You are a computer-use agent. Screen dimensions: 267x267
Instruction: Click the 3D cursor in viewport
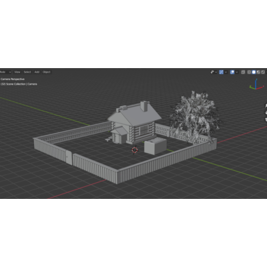[x=135, y=150]
